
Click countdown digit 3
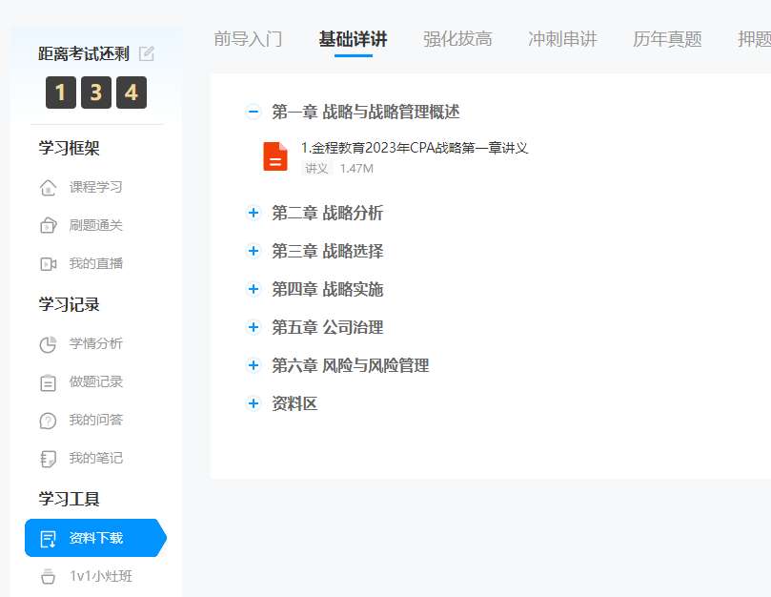pyautogui.click(x=96, y=93)
